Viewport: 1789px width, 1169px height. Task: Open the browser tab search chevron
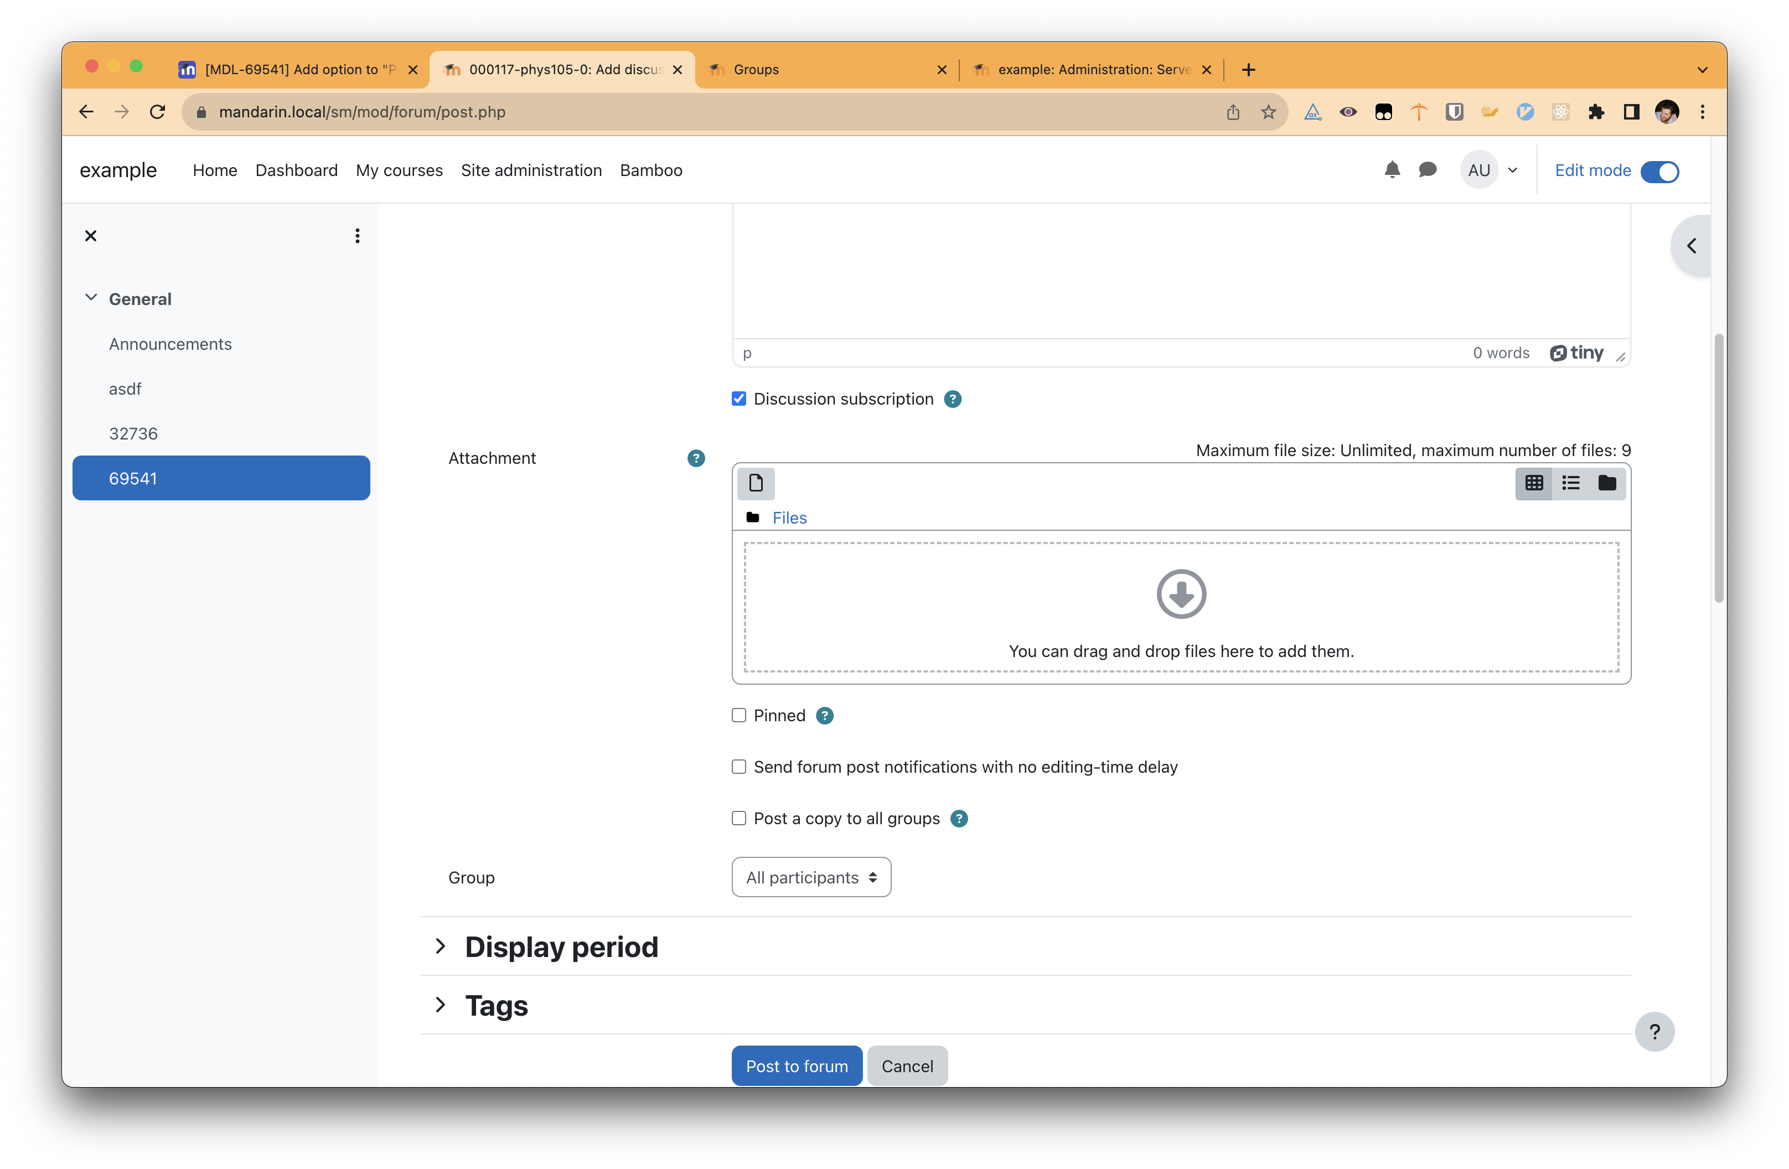tap(1702, 69)
